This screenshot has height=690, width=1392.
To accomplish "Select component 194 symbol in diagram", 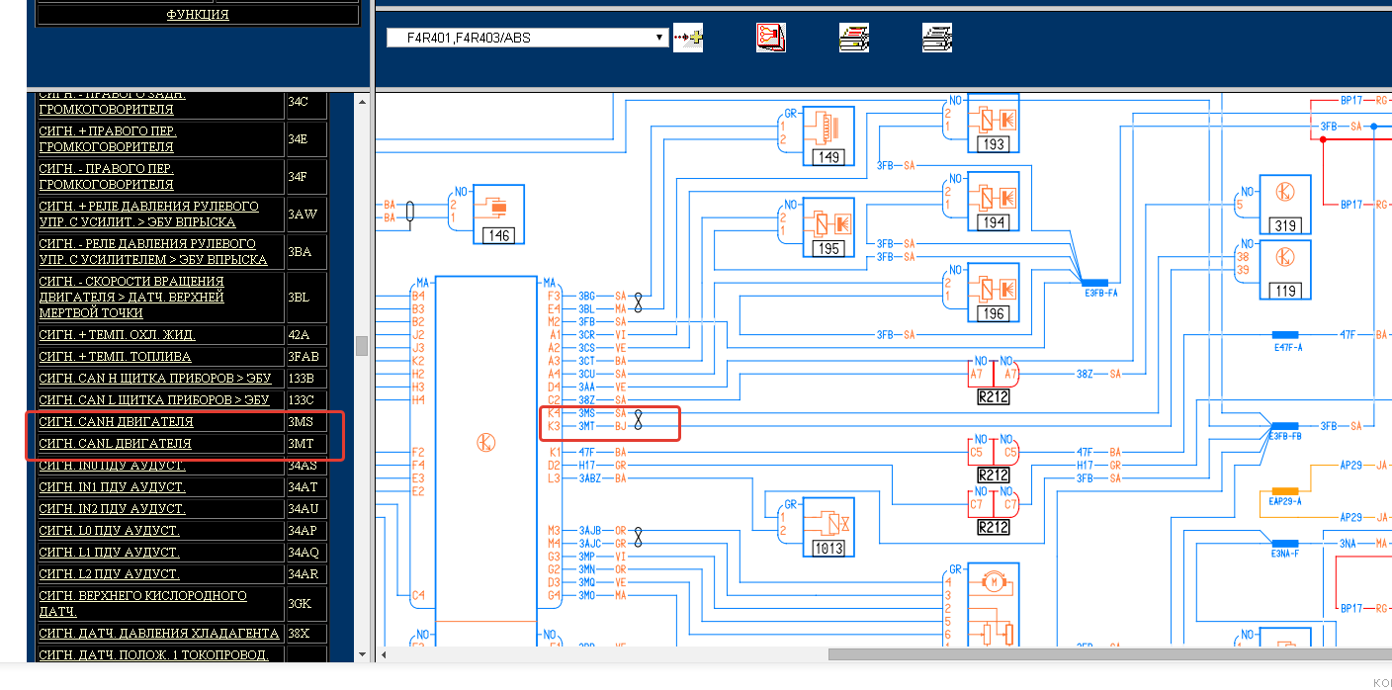I will 993,202.
